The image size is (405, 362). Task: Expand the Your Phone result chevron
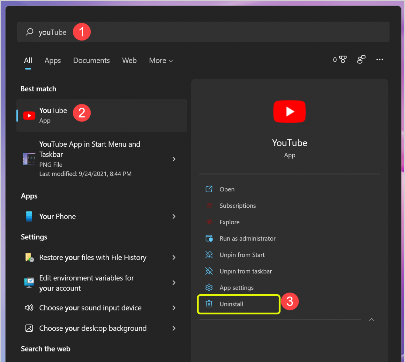tap(174, 217)
